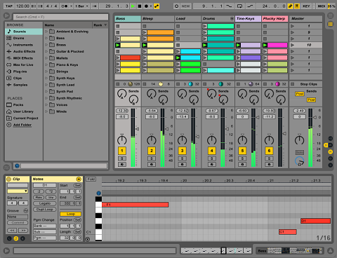Enable the KEY map mode switch
337x258 pixels.
306,6
